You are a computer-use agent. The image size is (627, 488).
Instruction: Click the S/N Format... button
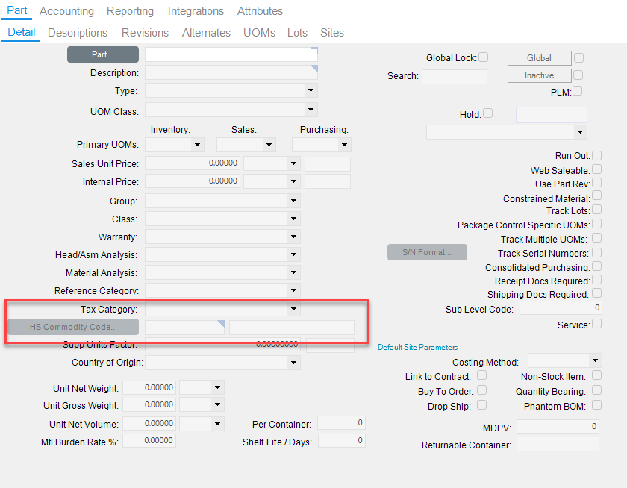coord(427,252)
